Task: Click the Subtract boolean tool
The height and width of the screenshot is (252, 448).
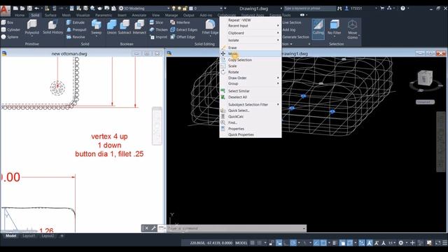Action: click(x=125, y=27)
